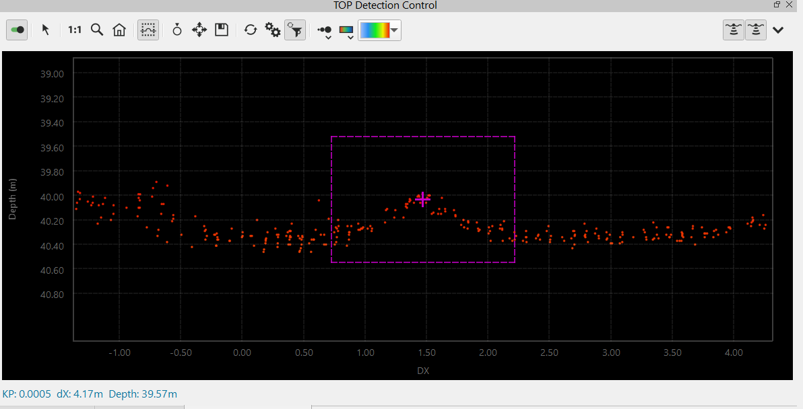Screen dimensions: 803x409
Task: Undock the TOP Detection Control panel
Action: click(x=777, y=5)
